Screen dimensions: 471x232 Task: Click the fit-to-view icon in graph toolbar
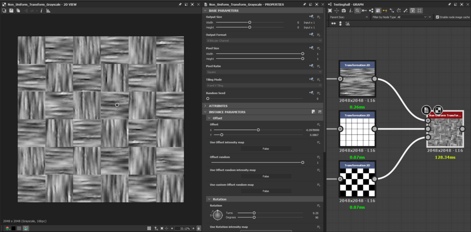pyautogui.click(x=330, y=10)
